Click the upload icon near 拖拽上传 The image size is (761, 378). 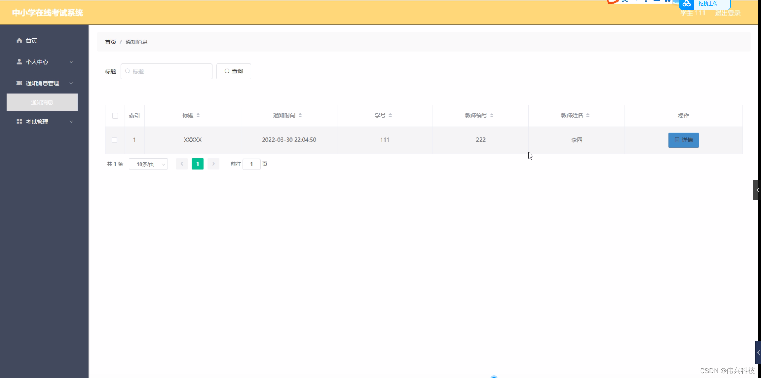pyautogui.click(x=687, y=4)
